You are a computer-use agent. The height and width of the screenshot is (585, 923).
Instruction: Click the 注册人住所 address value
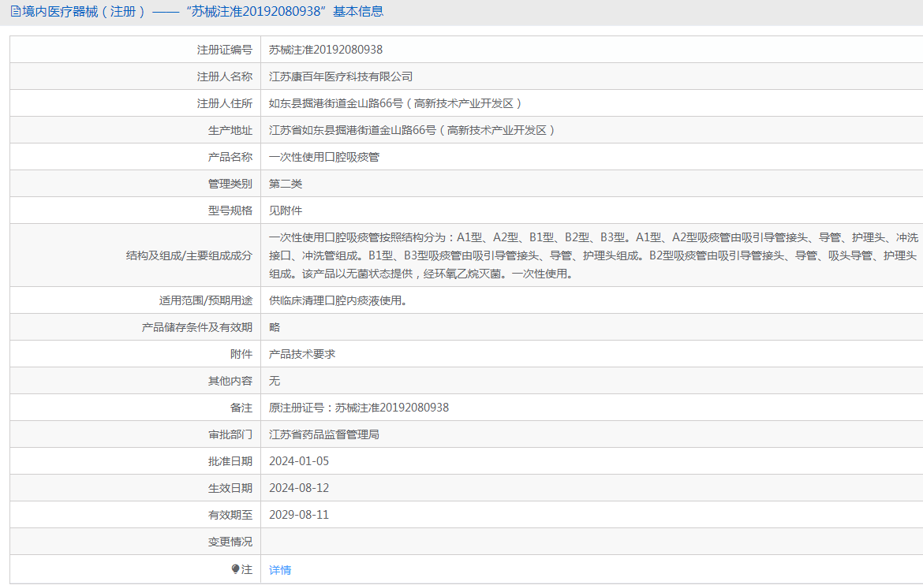[395, 103]
